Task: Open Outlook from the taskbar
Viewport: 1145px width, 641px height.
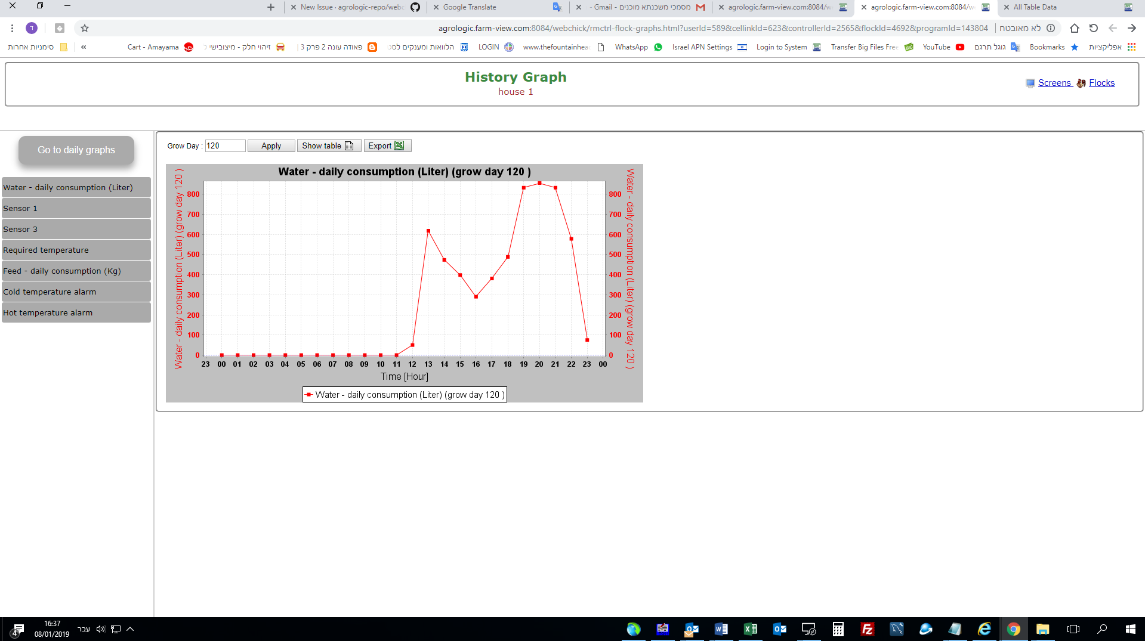Action: coord(779,629)
